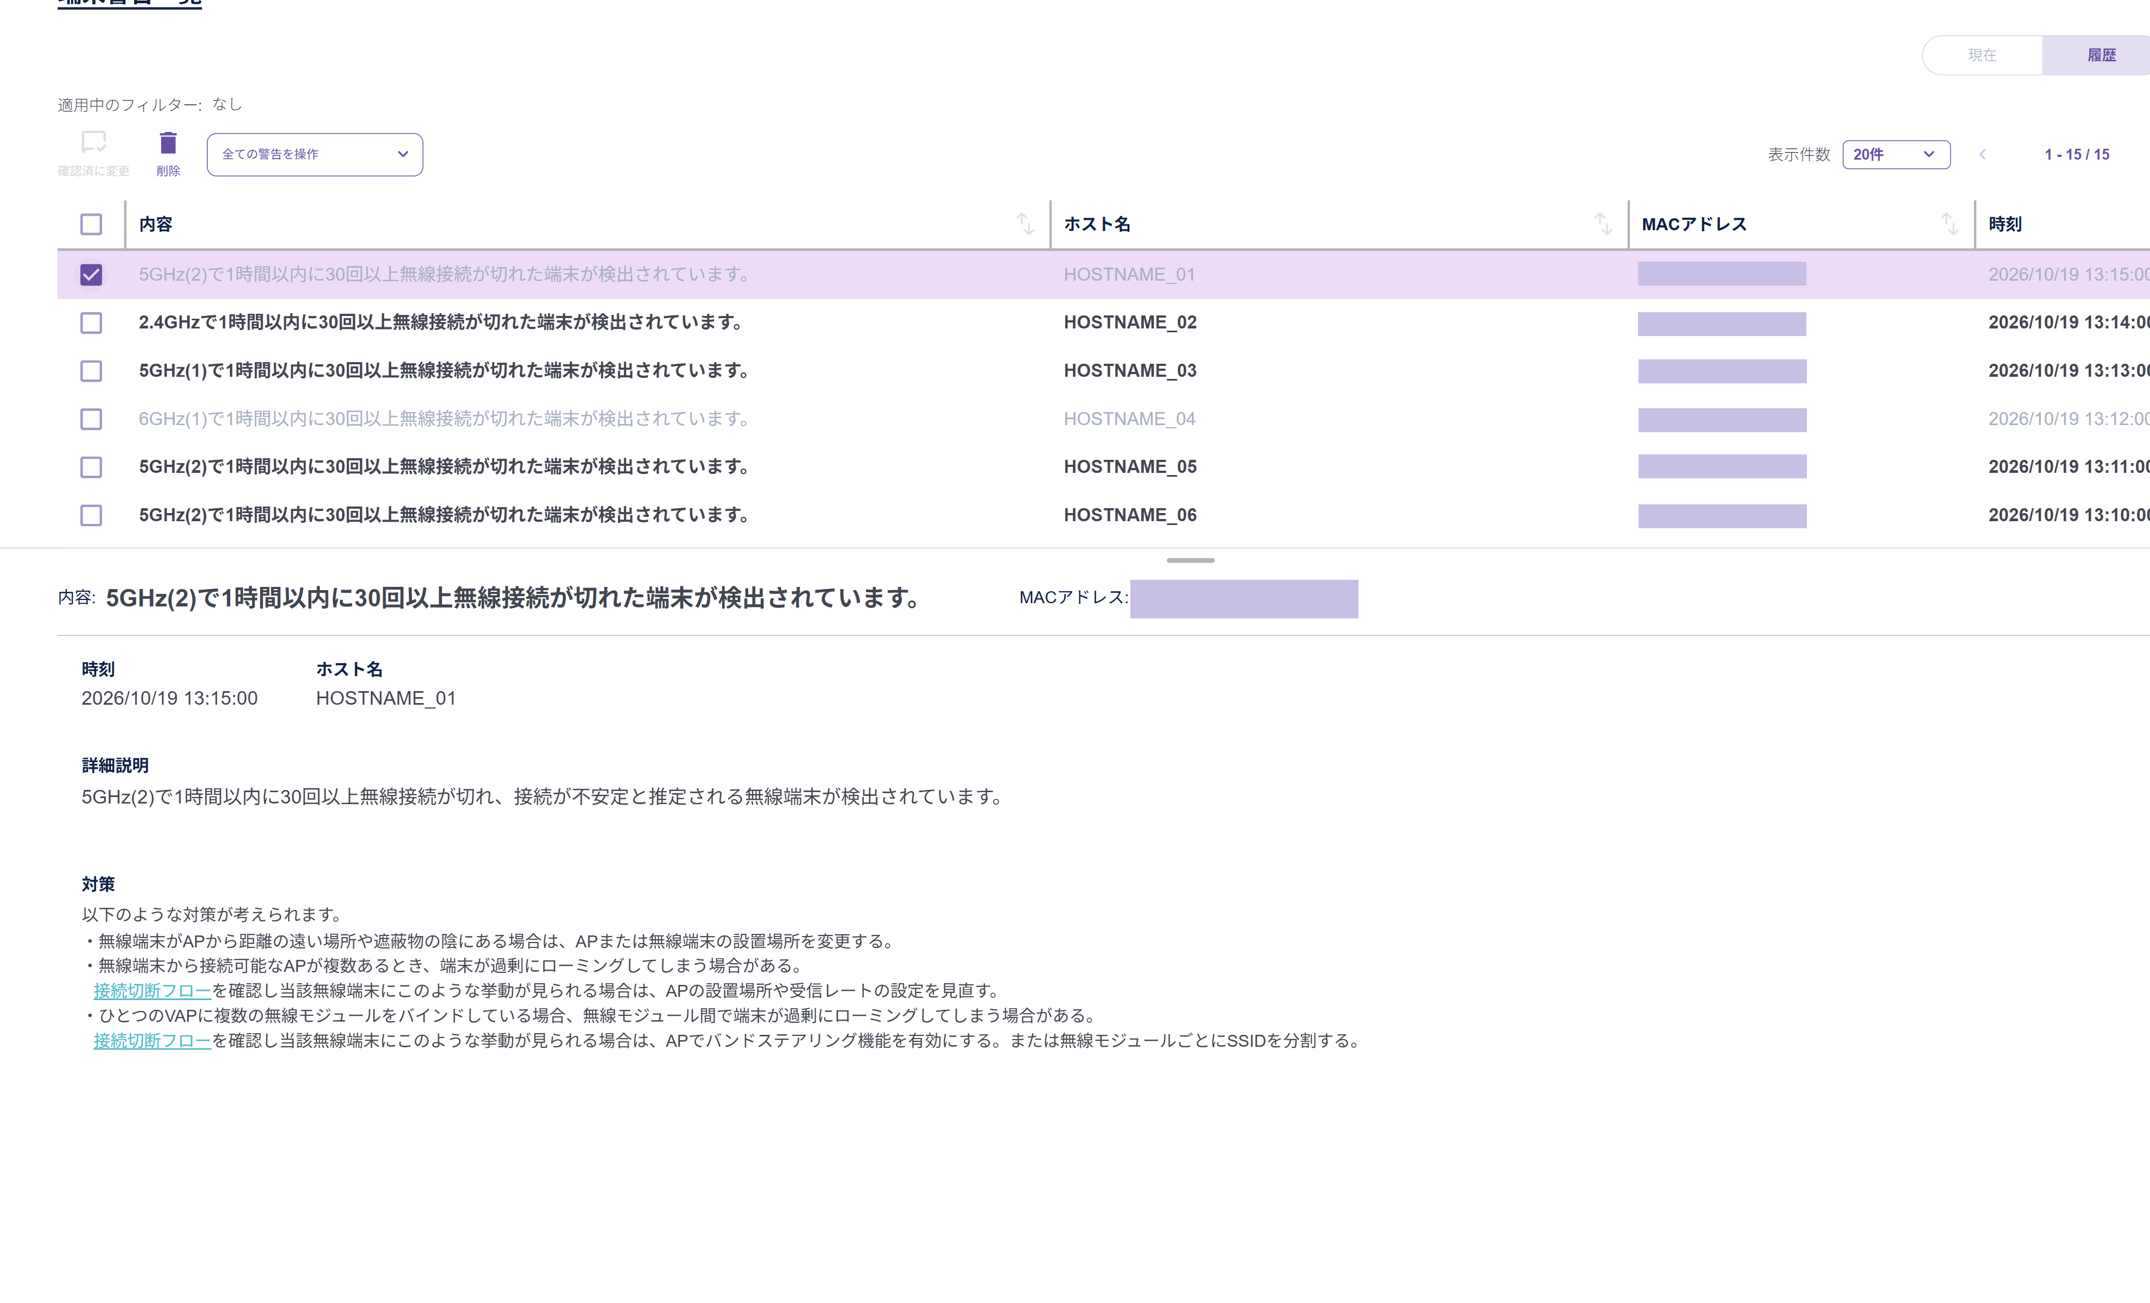Go to previous page chevron
2150x1303 pixels.
coord(1982,155)
